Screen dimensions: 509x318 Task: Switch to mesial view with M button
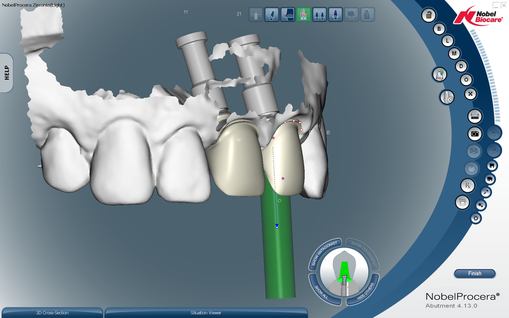tap(454, 54)
